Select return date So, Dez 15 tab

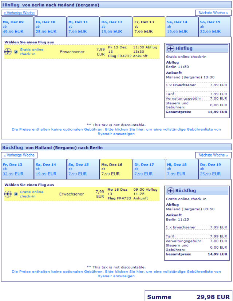[83, 169]
